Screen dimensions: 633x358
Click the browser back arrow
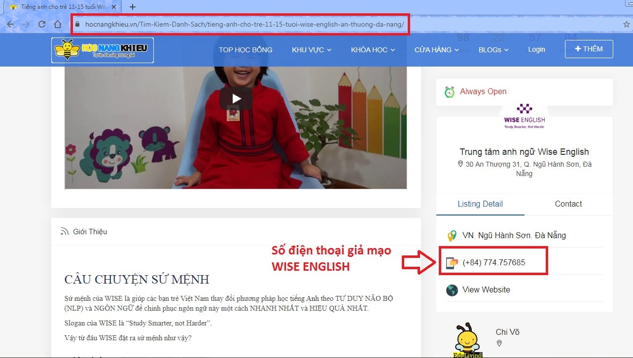pyautogui.click(x=10, y=24)
